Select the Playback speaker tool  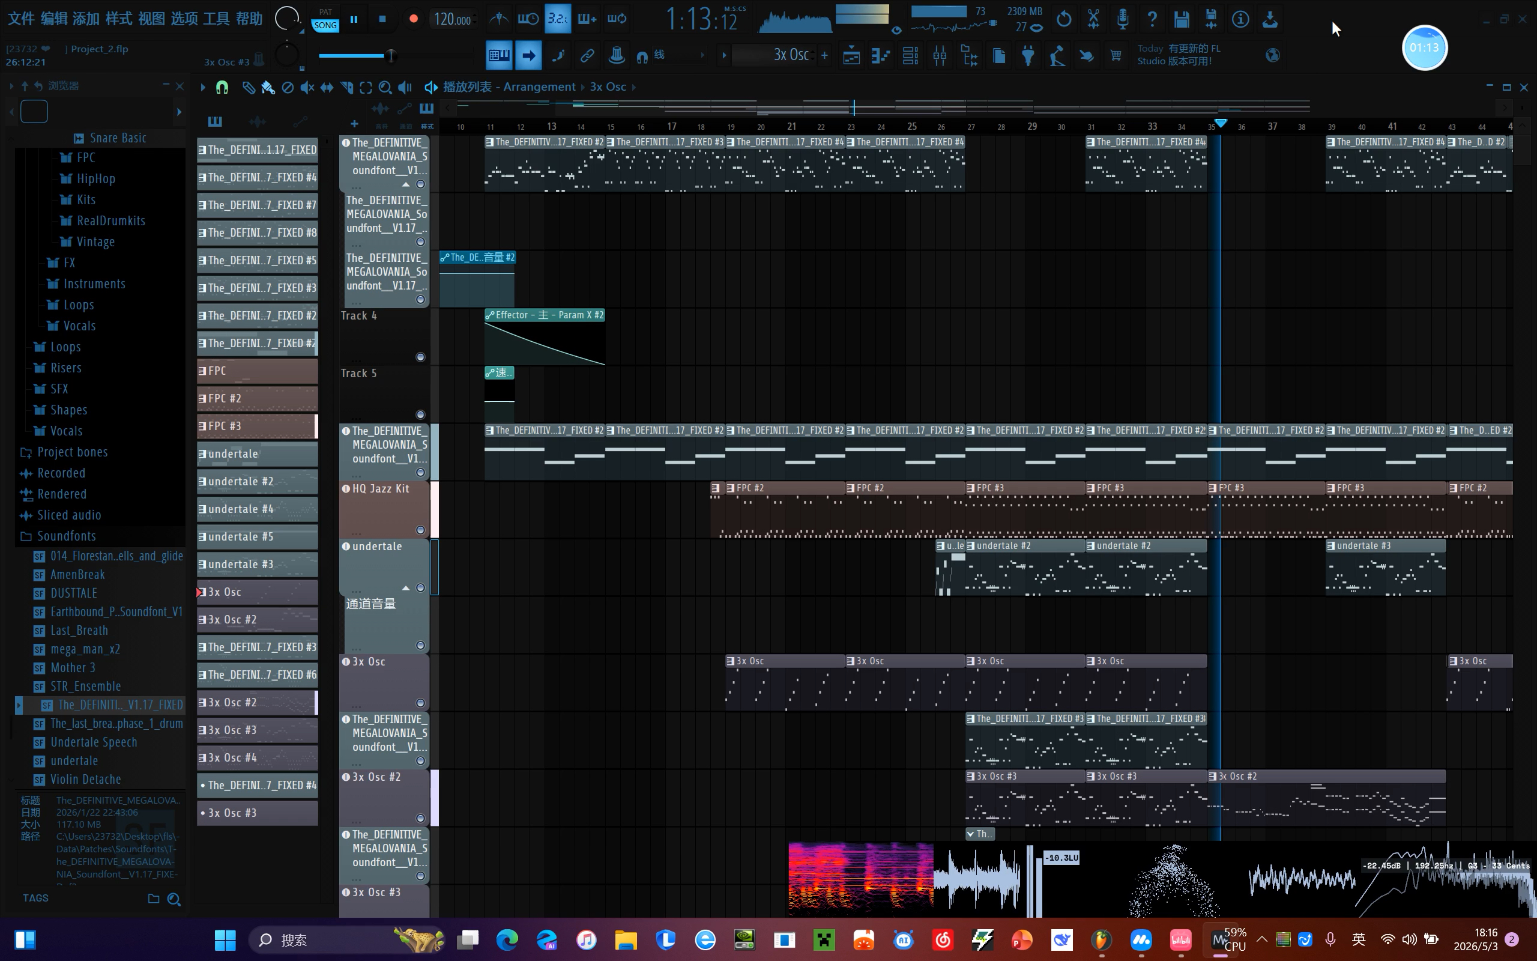click(405, 87)
